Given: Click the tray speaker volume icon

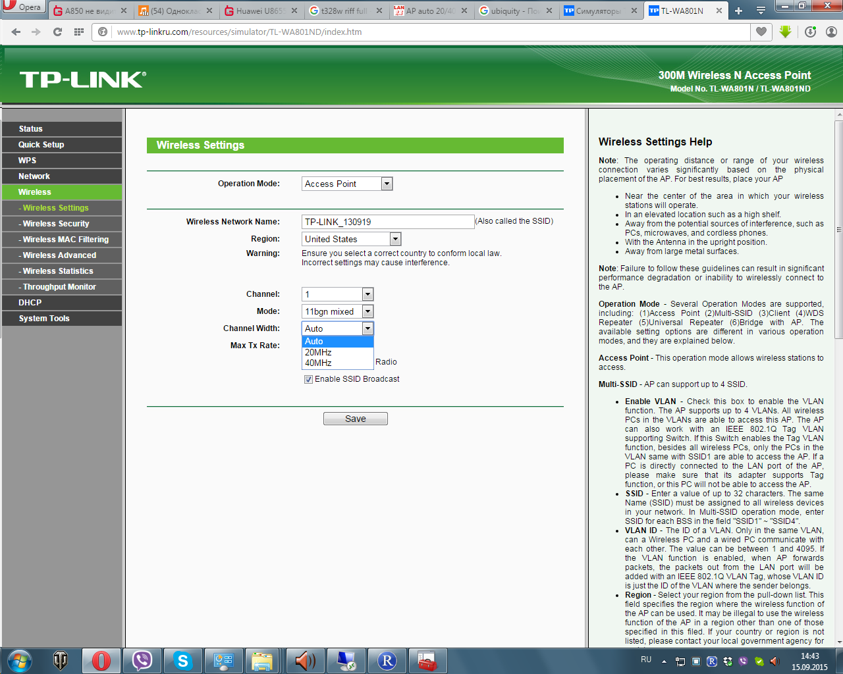Looking at the screenshot, I should click(775, 661).
